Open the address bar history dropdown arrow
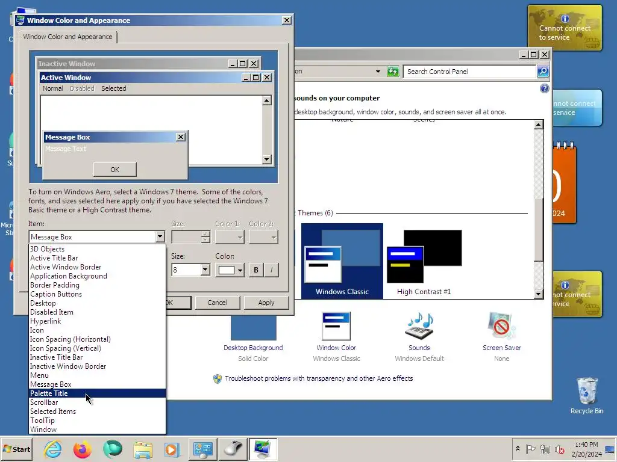The width and height of the screenshot is (617, 462). coord(378,72)
